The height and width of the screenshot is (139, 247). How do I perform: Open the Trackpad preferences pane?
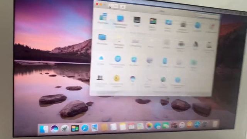(166, 42)
